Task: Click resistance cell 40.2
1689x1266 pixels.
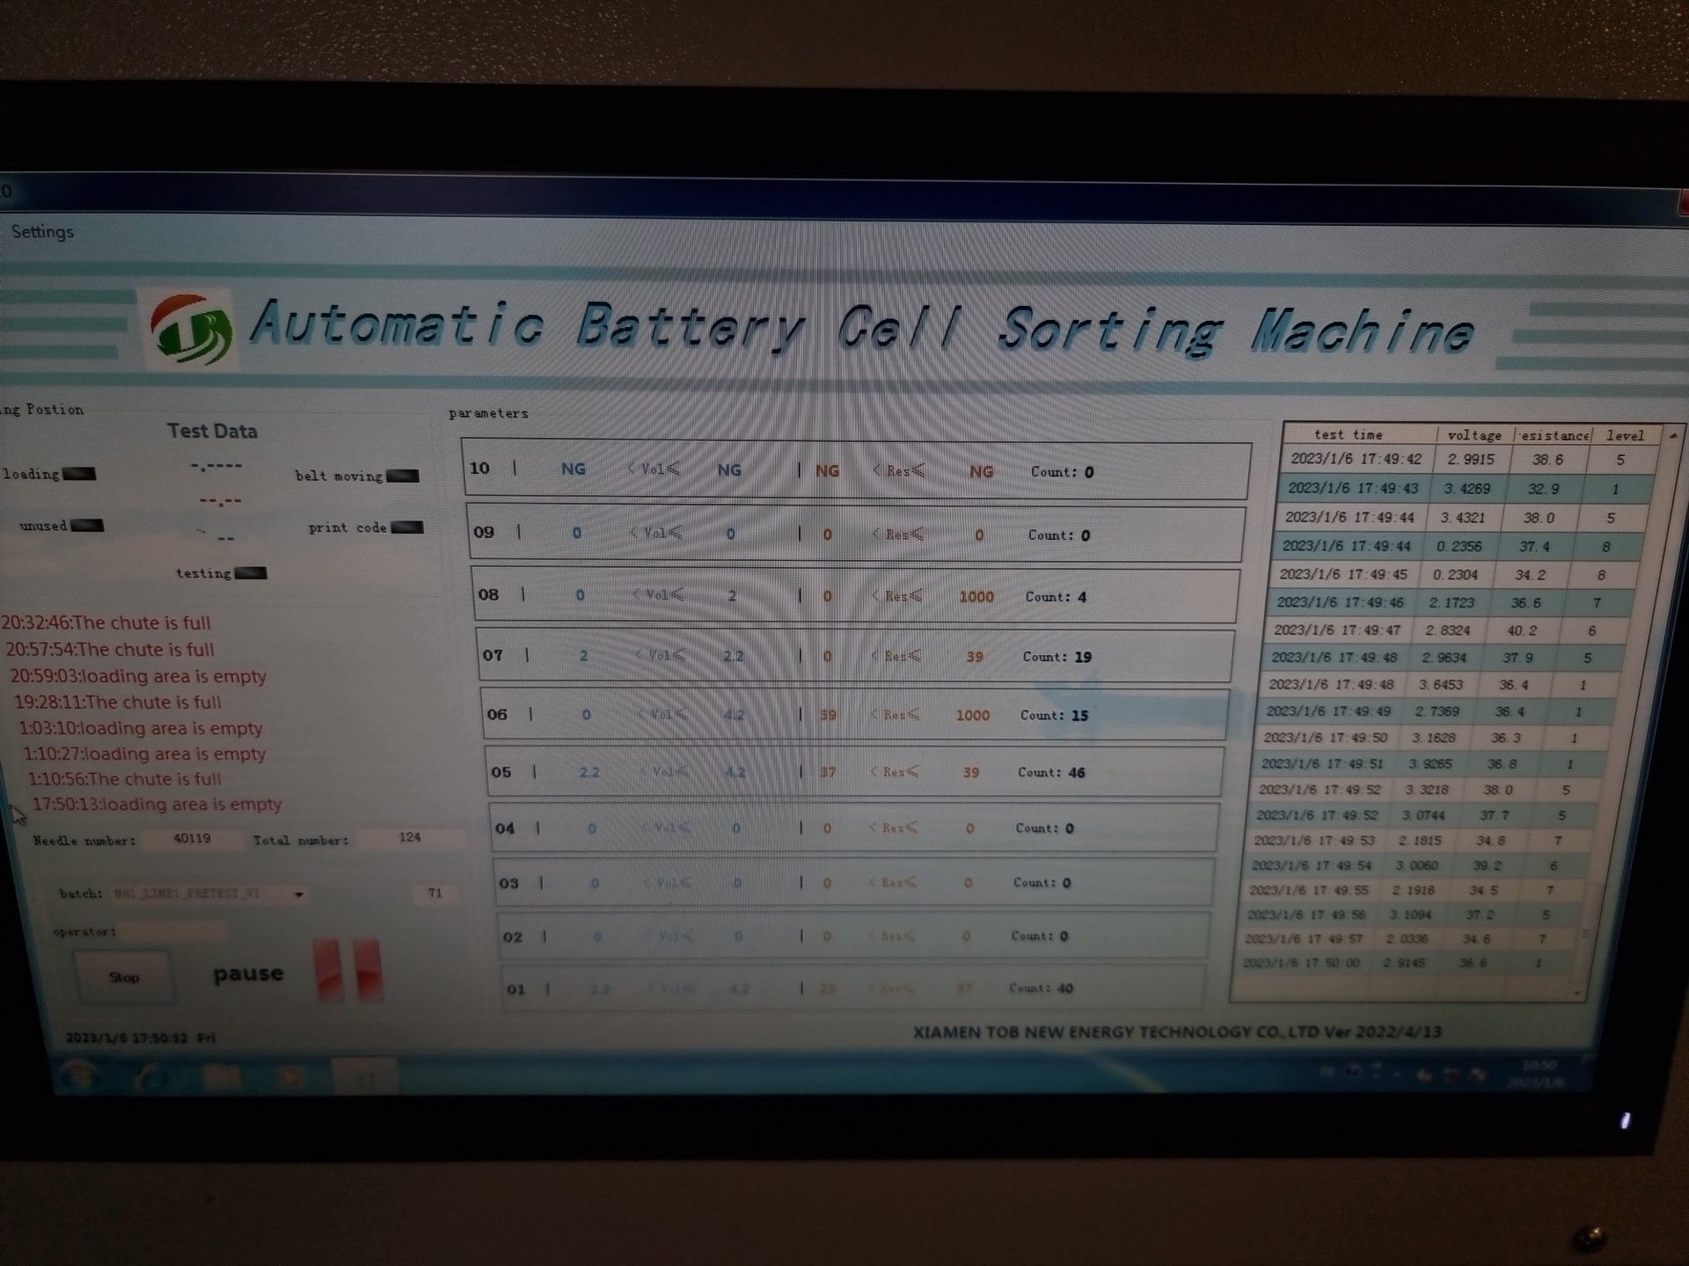Action: tap(1521, 630)
